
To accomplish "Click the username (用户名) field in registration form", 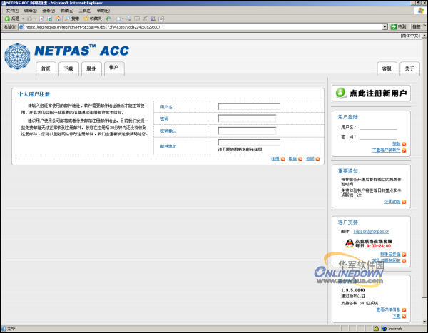I will (249, 107).
